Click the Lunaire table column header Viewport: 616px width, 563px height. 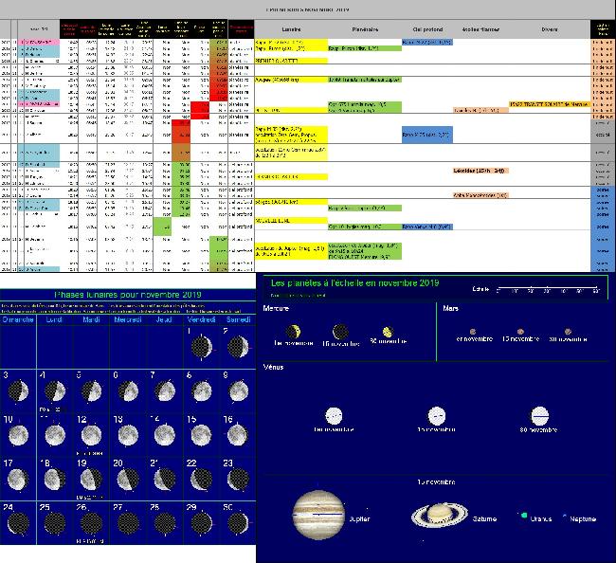291,29
